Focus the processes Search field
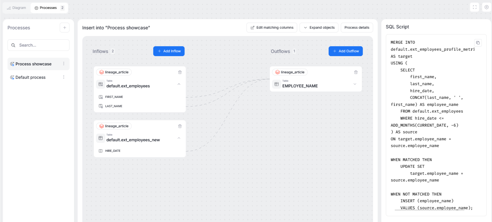The height and width of the screenshot is (222, 492). (38, 45)
